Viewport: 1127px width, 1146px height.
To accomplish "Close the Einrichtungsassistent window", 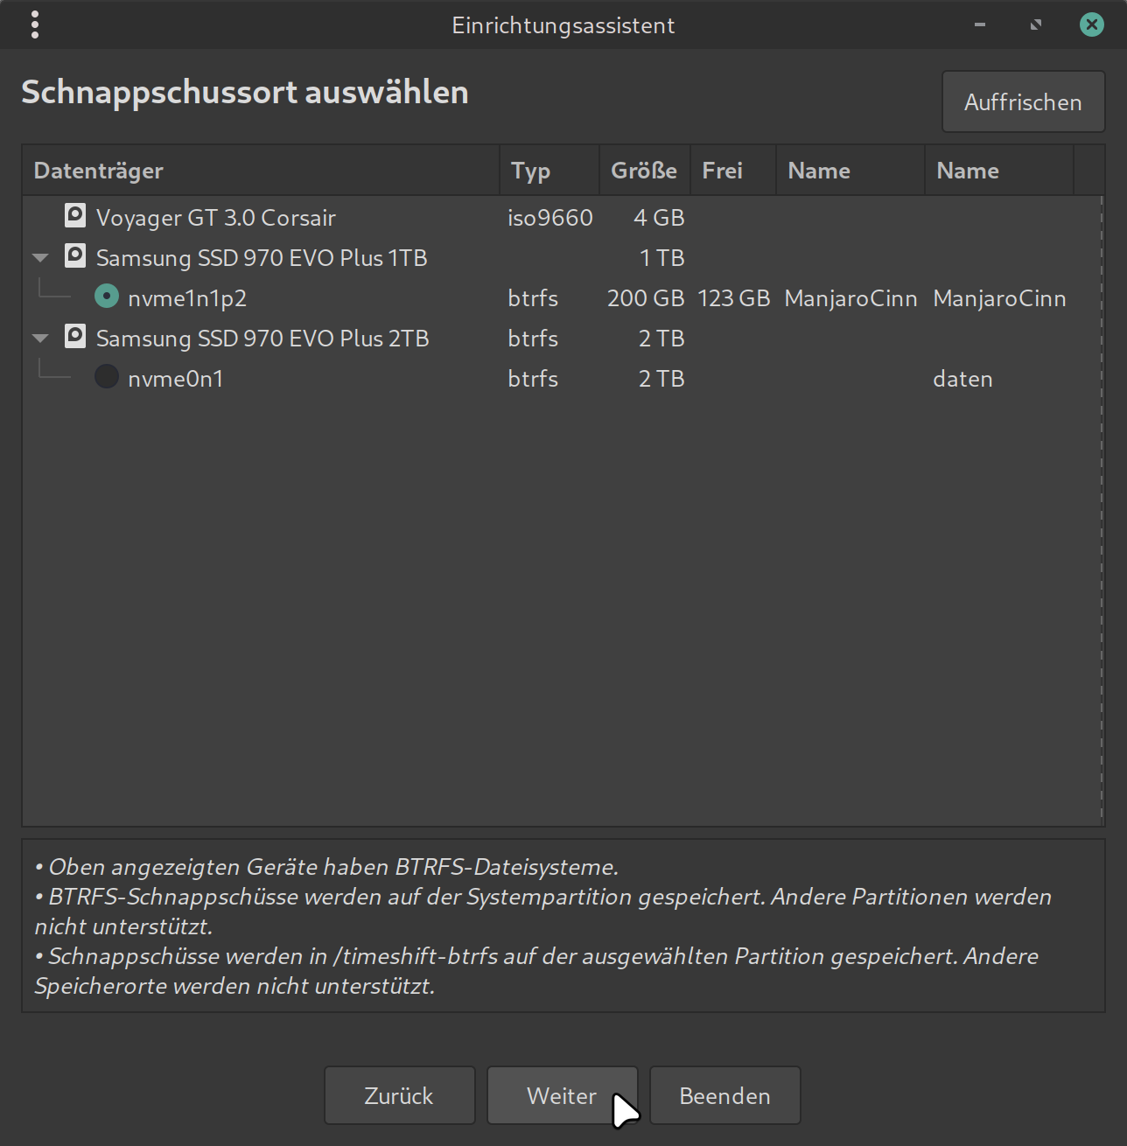I will (x=1091, y=25).
